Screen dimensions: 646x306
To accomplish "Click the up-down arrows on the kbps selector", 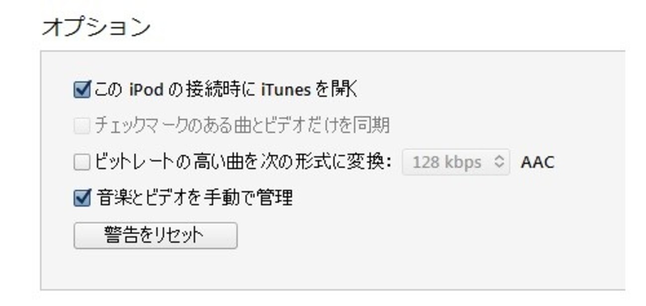I will tap(499, 162).
